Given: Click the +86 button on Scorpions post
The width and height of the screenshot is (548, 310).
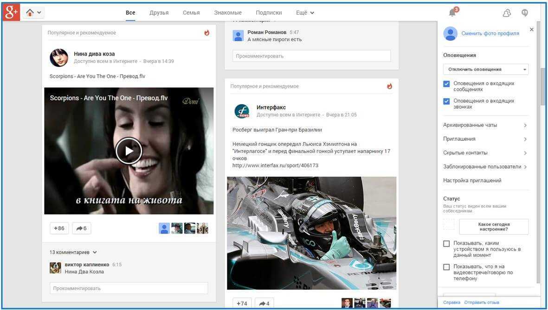Looking at the screenshot, I should click(59, 228).
